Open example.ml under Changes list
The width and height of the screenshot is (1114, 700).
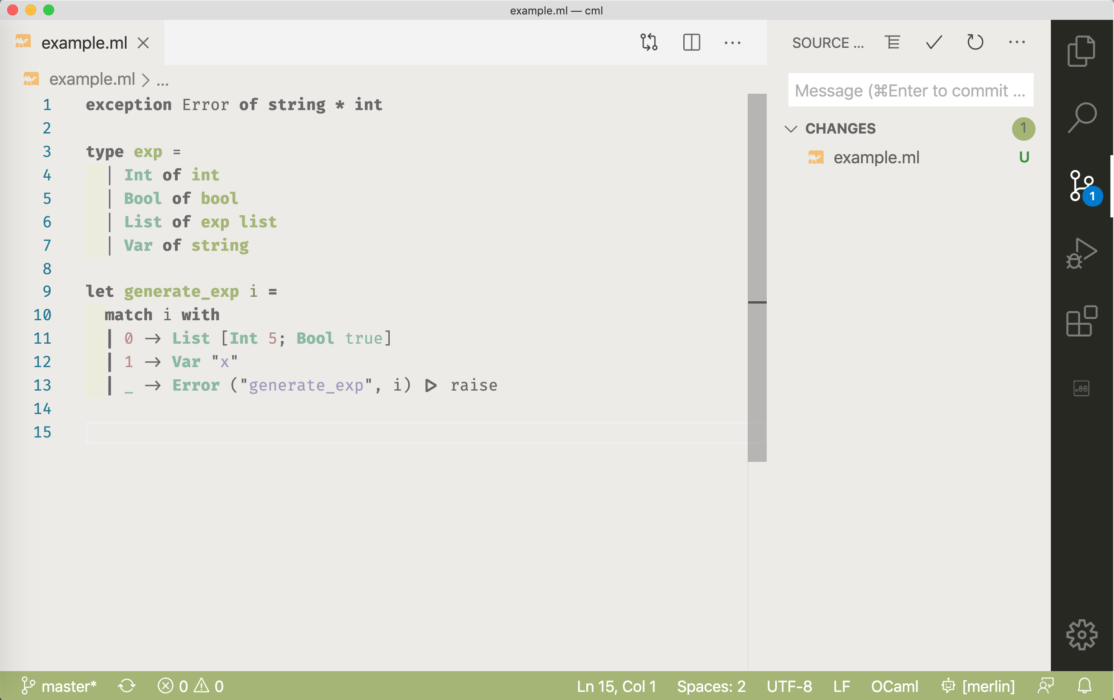876,158
